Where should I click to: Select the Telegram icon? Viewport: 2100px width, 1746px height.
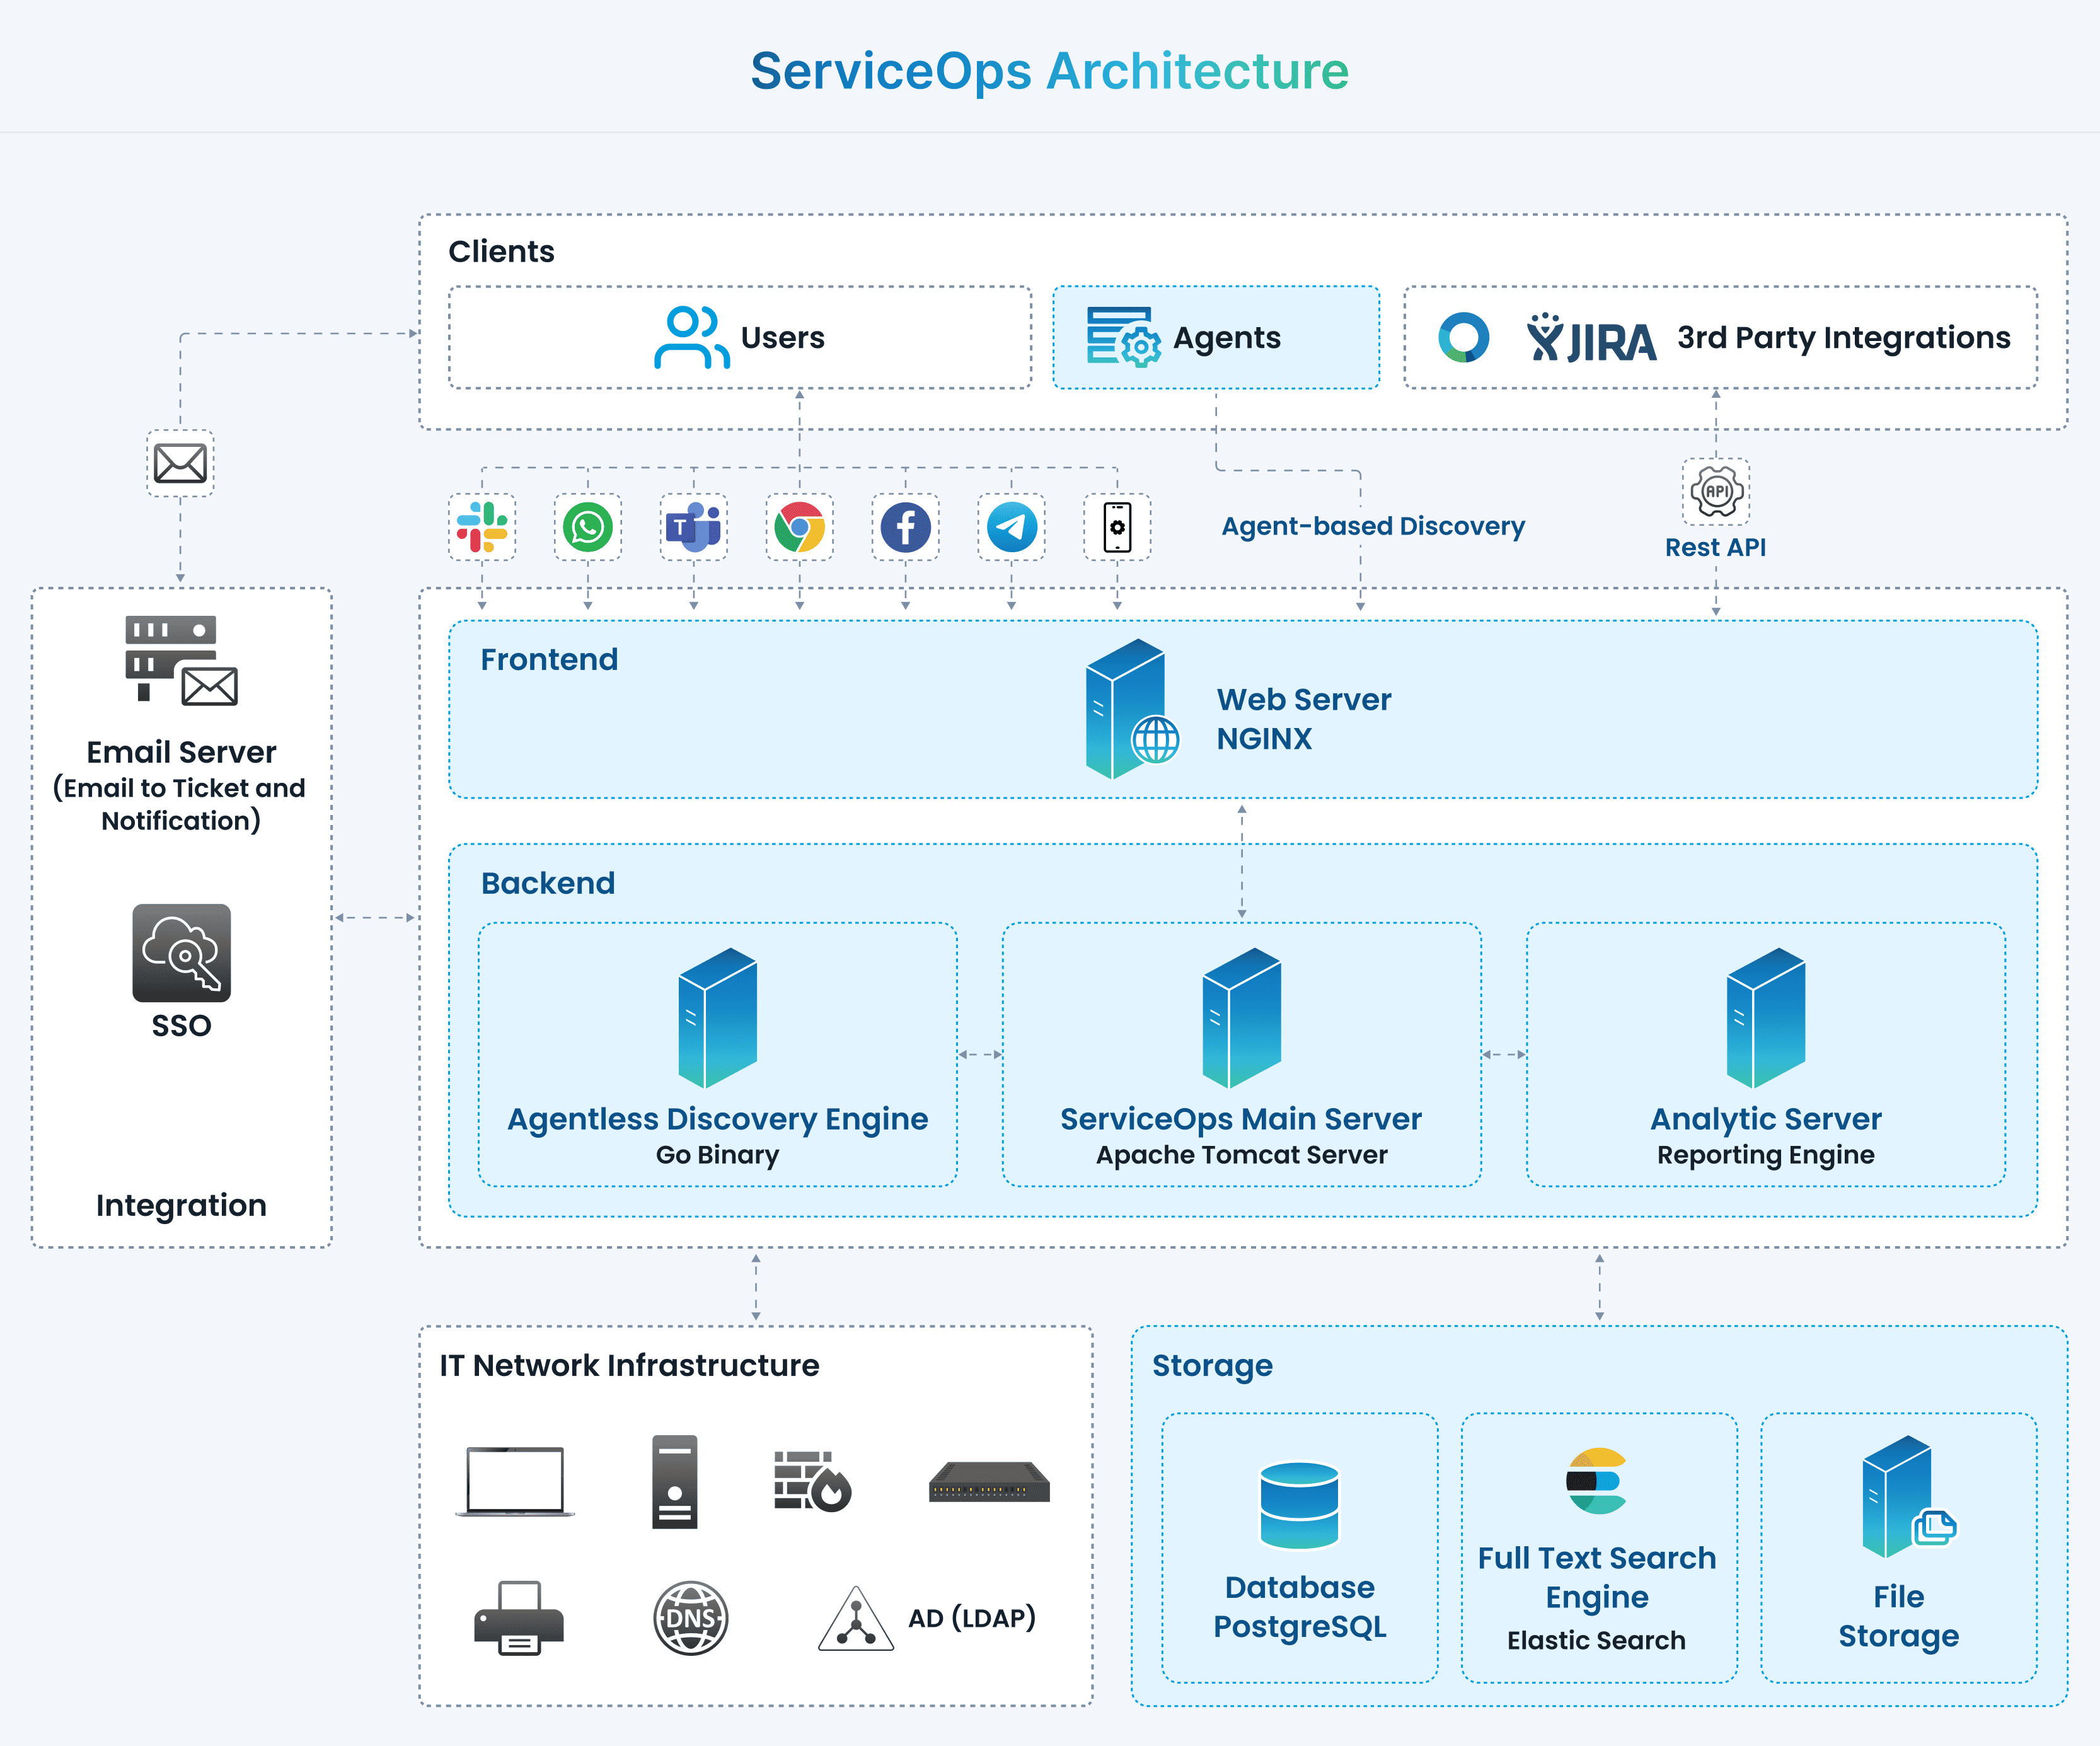tap(1012, 527)
